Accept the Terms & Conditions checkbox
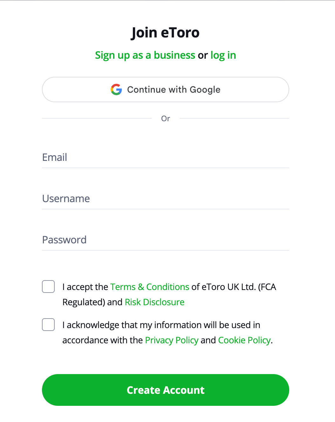This screenshot has height=422, width=335. point(48,287)
